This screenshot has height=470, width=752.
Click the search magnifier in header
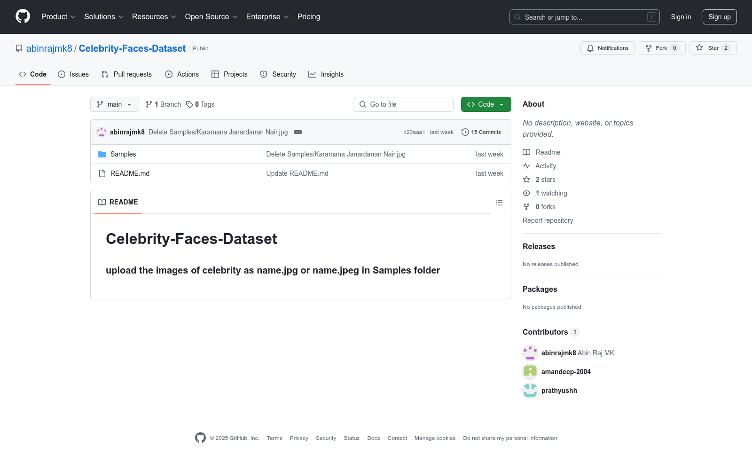[517, 17]
